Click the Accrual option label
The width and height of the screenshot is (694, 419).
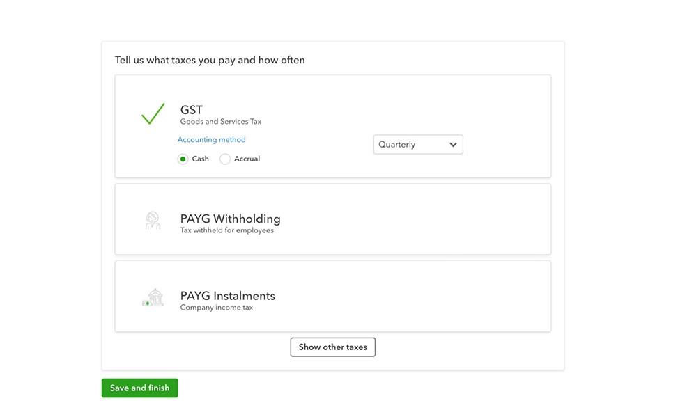tap(247, 159)
